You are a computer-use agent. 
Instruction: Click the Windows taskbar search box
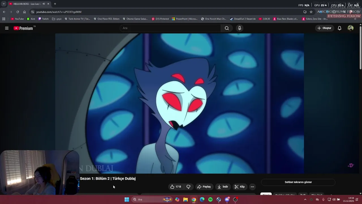pos(152,199)
